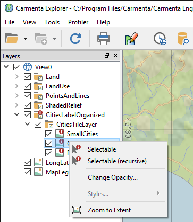Uncheck the CitiesLabelOrganized checkbox

27,115
